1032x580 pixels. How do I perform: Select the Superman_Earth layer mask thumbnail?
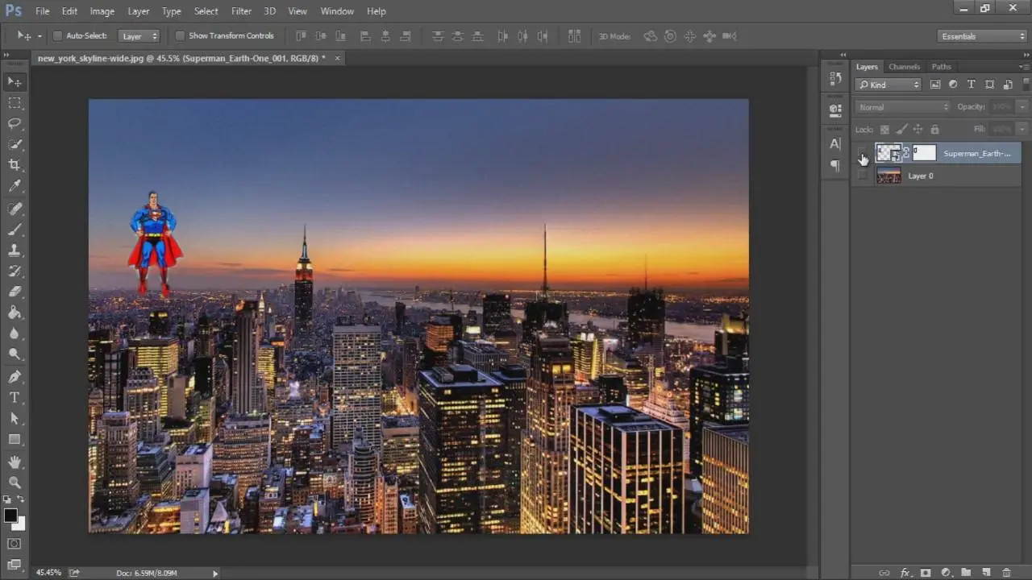pyautogui.click(x=924, y=153)
